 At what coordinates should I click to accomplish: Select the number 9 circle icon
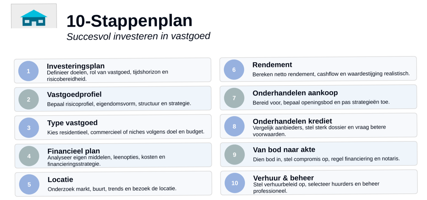[235, 155]
